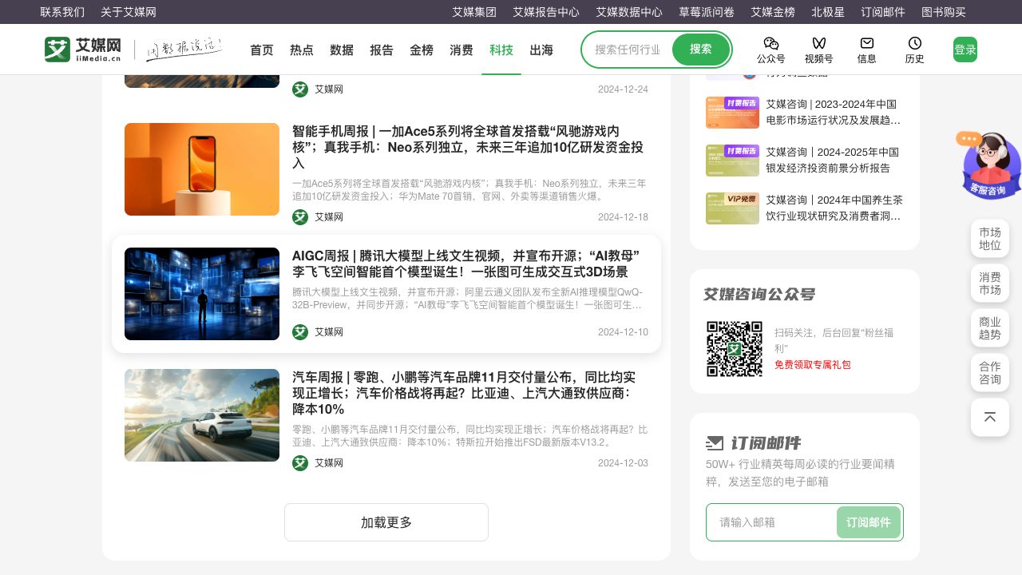Focus the 搜索任何行业 search box
Image resolution: width=1022 pixels, height=575 pixels.
tap(628, 50)
